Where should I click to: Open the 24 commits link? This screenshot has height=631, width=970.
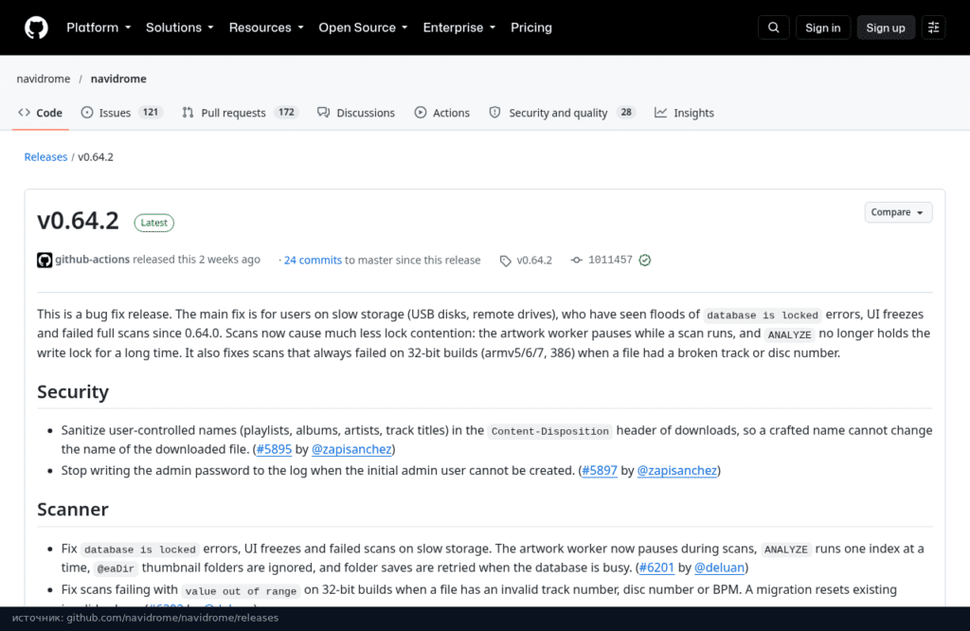[313, 261]
